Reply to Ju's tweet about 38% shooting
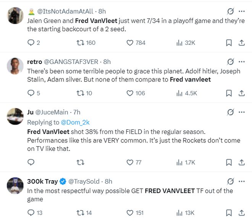The height and width of the screenshot is (222, 252). tap(31, 162)
